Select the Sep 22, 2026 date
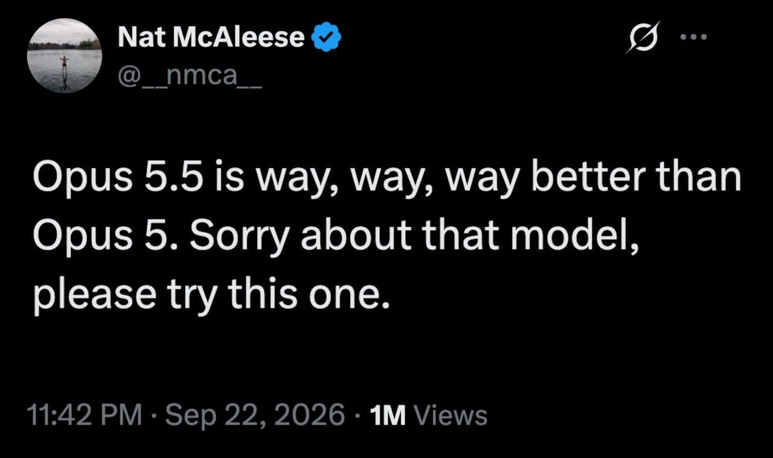Screen dimensions: 773x458 tap(255, 416)
